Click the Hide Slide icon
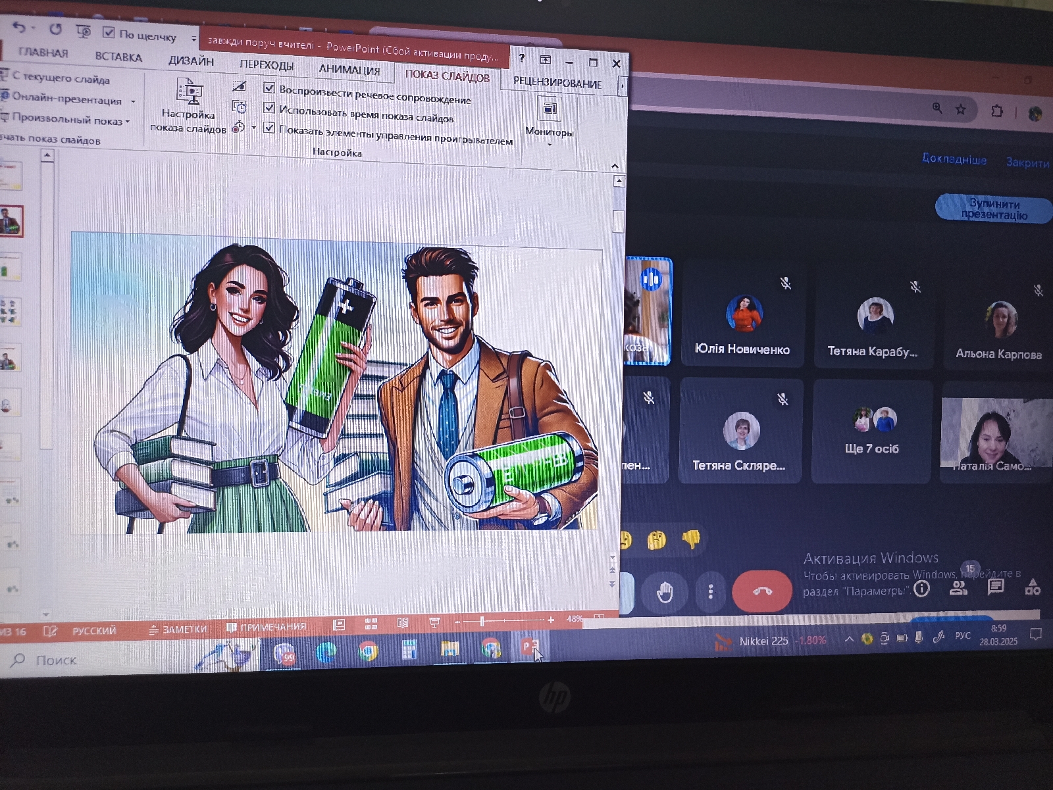 click(240, 86)
